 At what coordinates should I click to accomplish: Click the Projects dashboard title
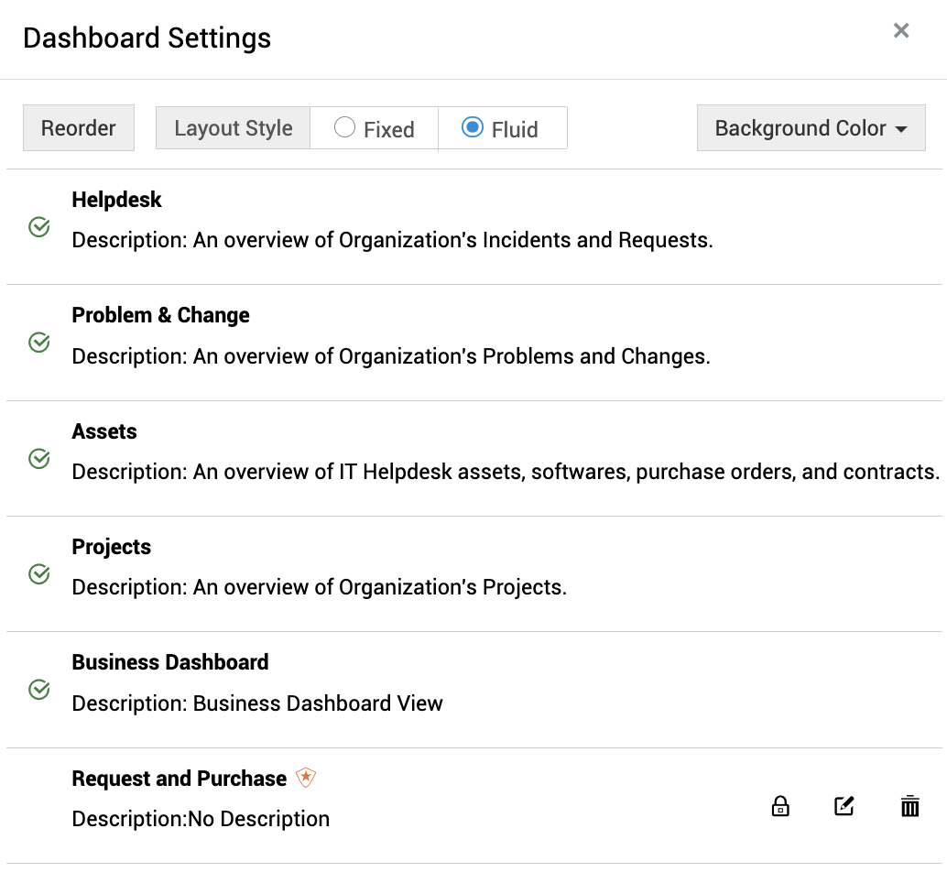point(112,547)
